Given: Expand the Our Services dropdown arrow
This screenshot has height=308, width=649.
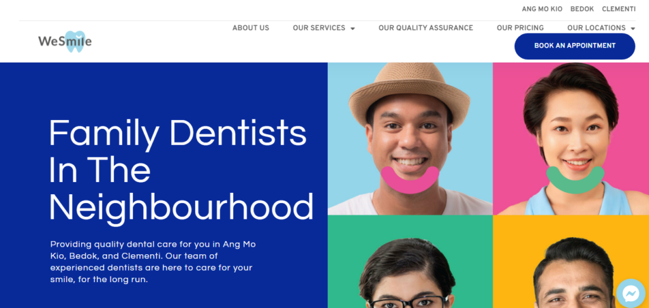Looking at the screenshot, I should 352,28.
